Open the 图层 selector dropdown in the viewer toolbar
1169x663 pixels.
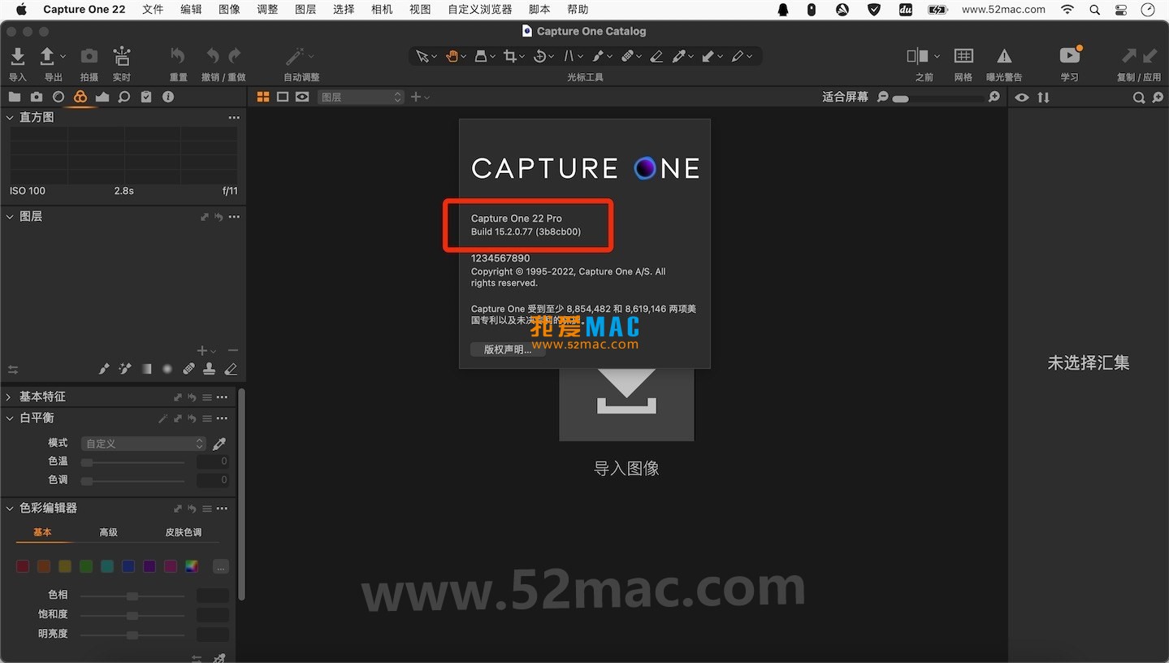pos(360,97)
